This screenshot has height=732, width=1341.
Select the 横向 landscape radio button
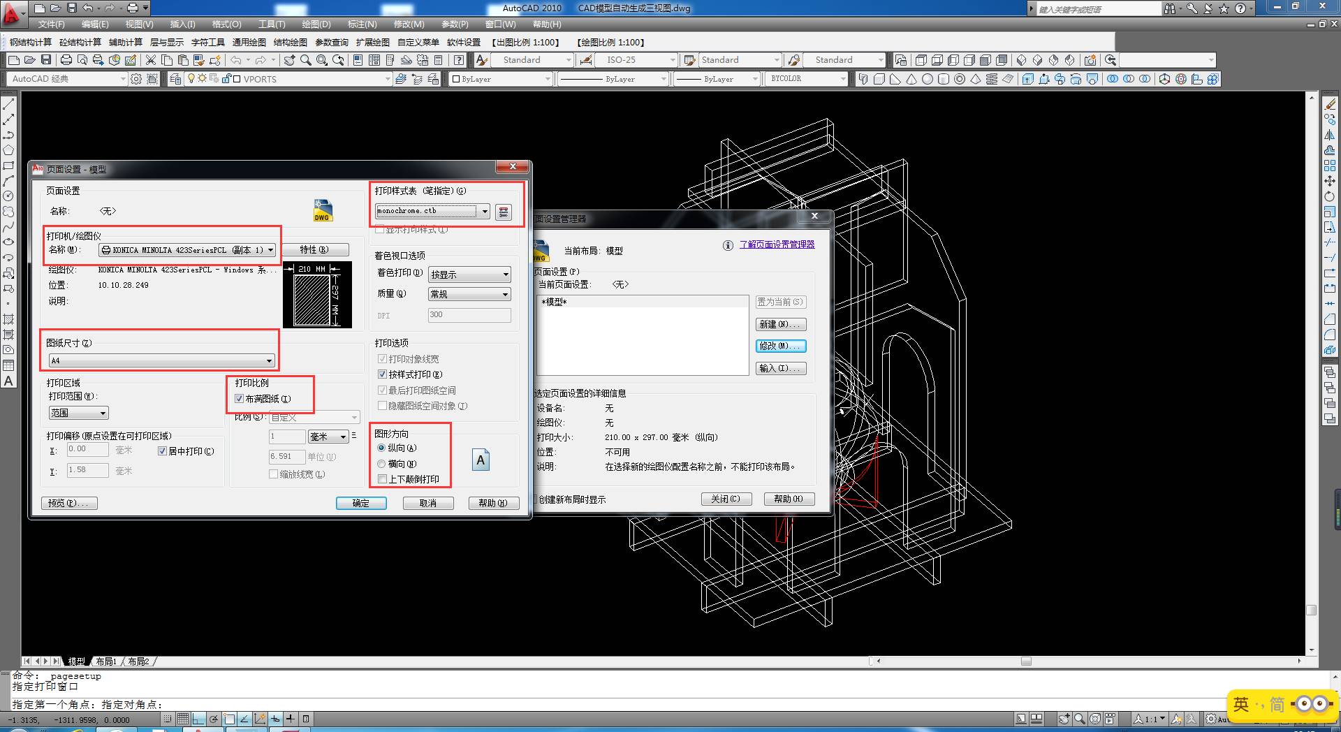[381, 464]
